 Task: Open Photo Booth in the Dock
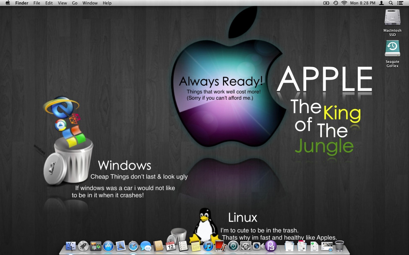[221, 246]
